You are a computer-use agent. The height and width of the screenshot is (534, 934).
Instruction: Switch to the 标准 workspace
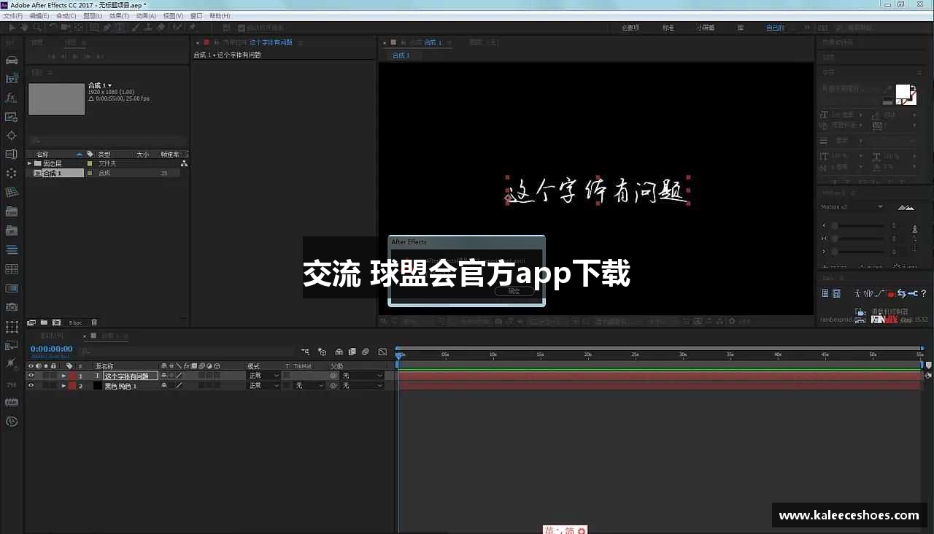[668, 28]
